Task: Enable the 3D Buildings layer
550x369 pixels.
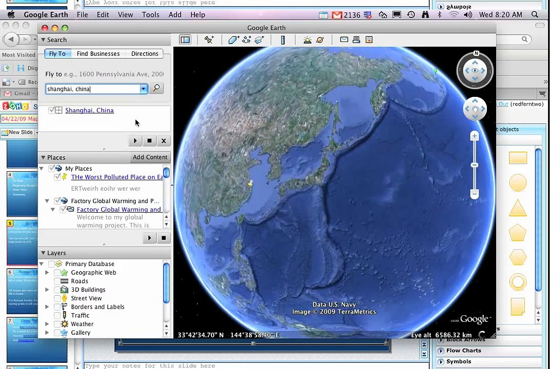Action: [x=57, y=290]
